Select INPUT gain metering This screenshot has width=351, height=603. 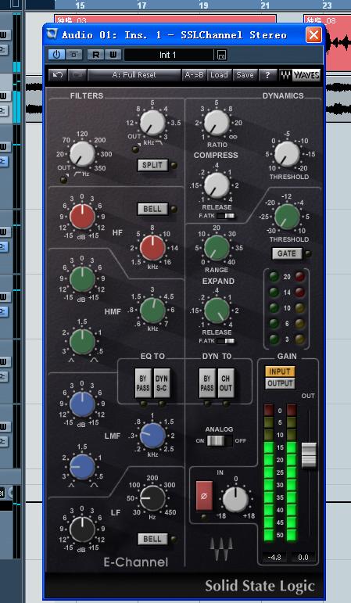(x=281, y=371)
